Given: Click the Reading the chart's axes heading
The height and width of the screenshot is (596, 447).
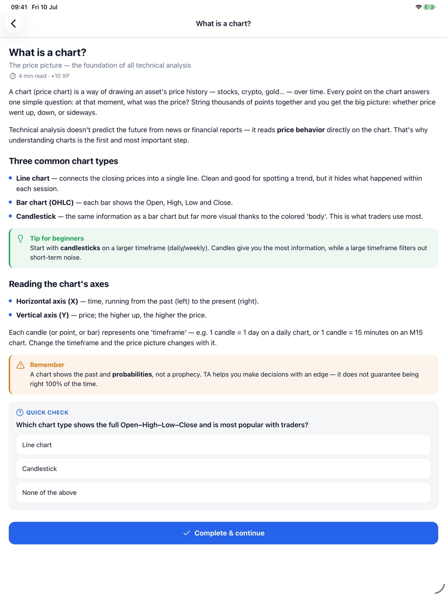Looking at the screenshot, I should click(x=59, y=284).
